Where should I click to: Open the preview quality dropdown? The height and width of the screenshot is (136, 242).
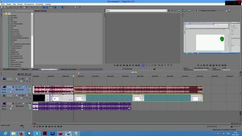(217, 11)
